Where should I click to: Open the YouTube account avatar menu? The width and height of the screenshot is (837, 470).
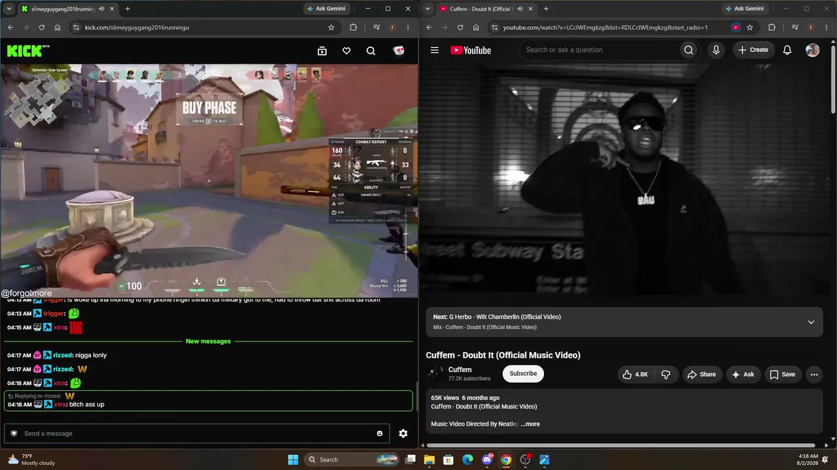pos(813,50)
